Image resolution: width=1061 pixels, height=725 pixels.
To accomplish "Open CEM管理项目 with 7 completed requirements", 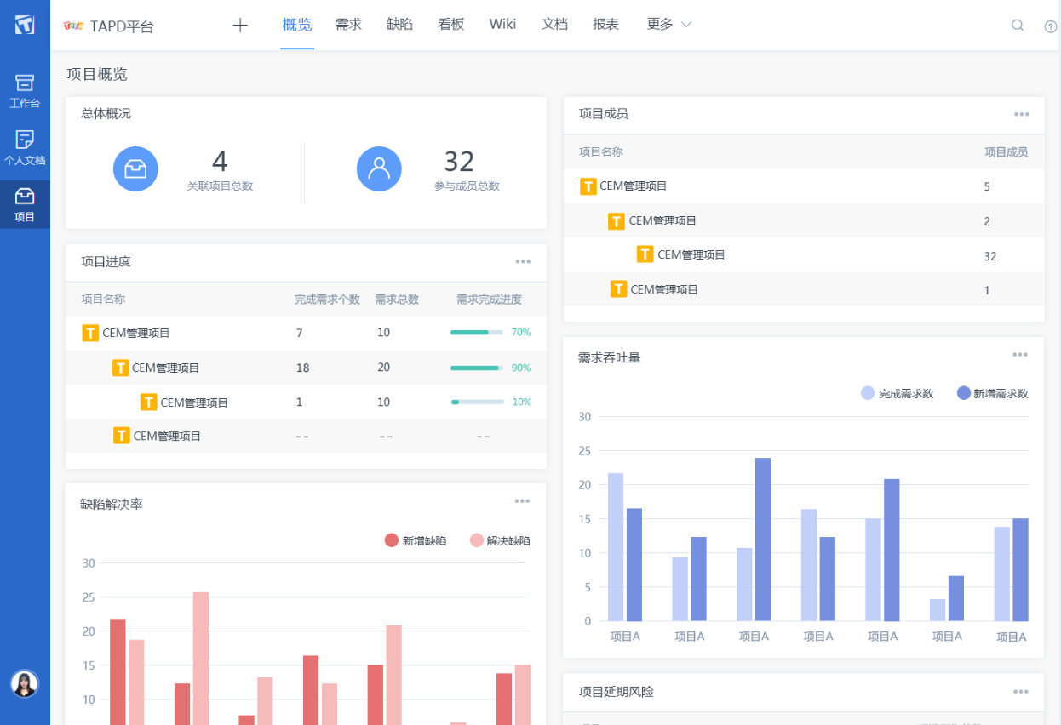I will (x=136, y=334).
